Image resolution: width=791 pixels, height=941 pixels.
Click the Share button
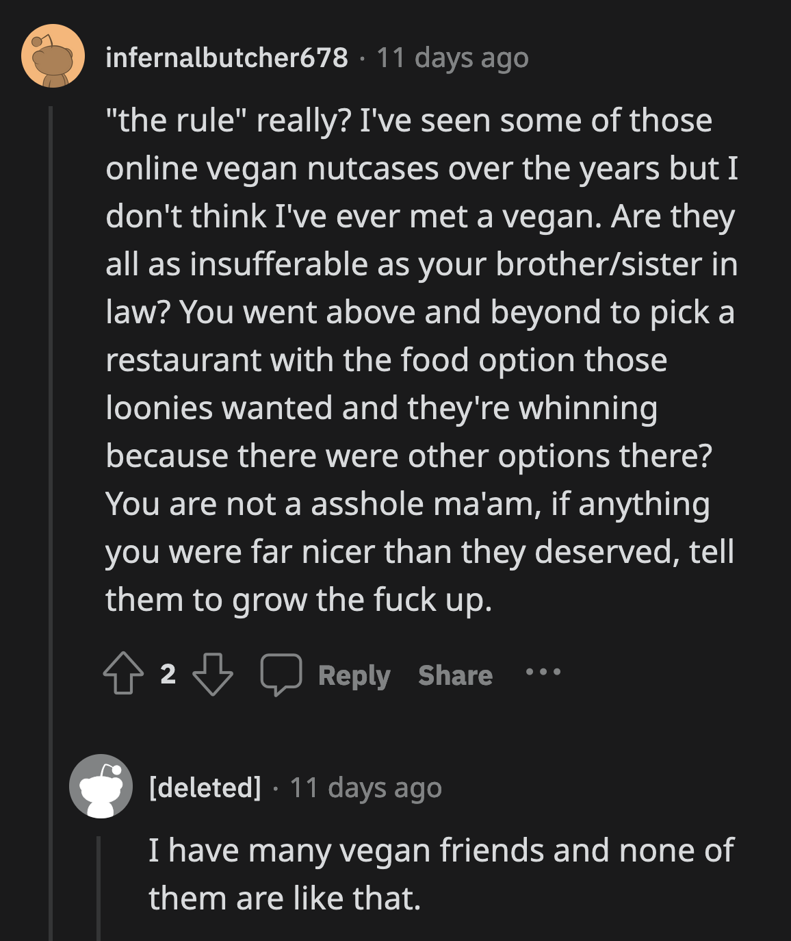tap(454, 675)
